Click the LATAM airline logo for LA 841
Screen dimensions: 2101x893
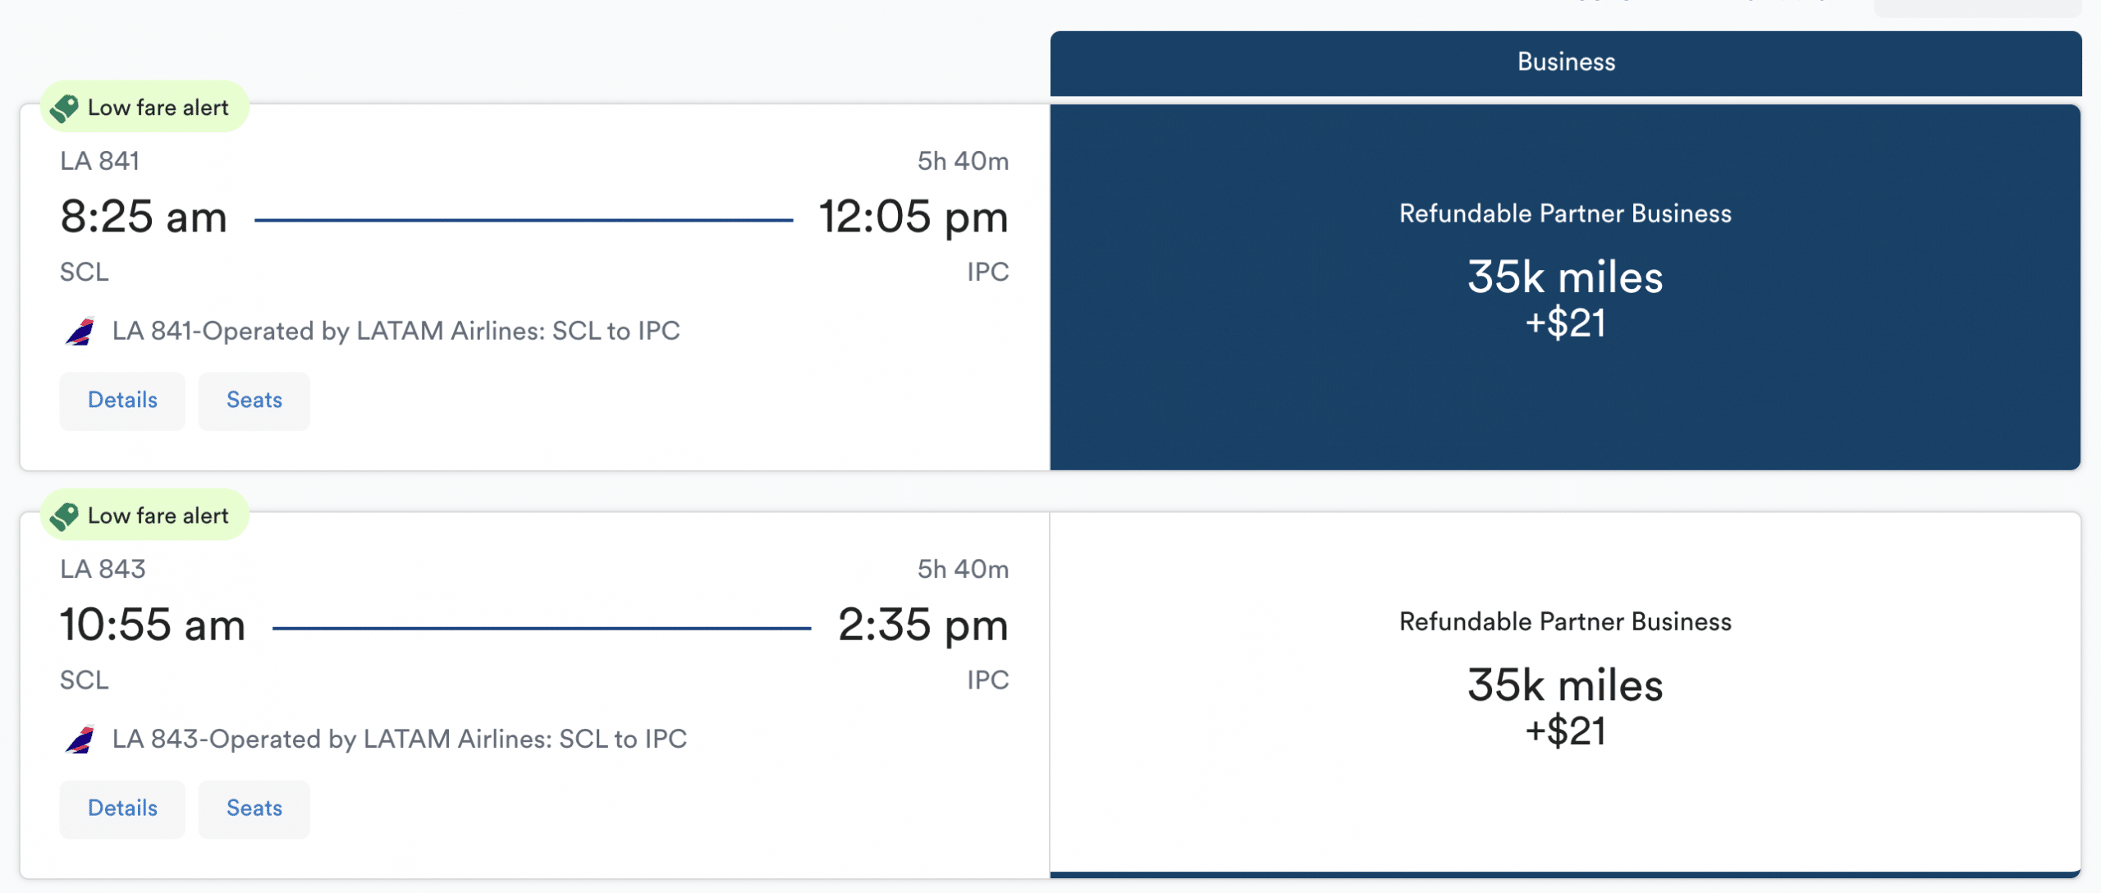tap(80, 332)
